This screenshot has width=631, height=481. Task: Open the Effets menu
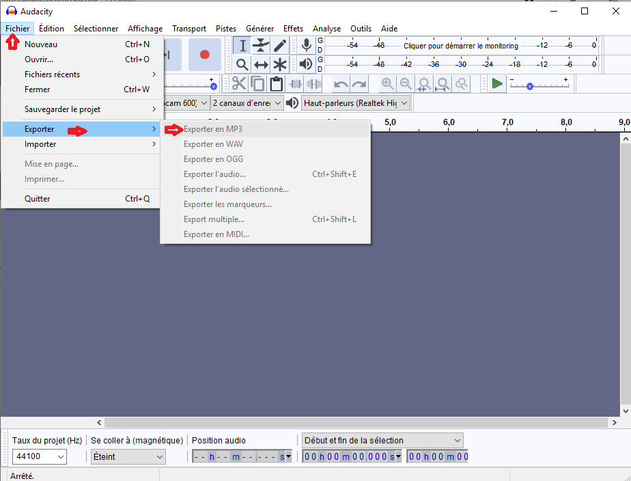pyautogui.click(x=293, y=29)
